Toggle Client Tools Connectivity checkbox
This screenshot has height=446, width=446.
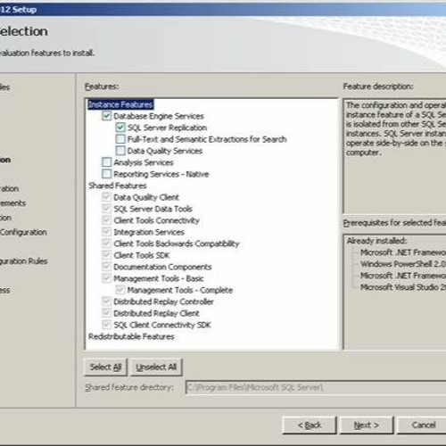(x=106, y=220)
